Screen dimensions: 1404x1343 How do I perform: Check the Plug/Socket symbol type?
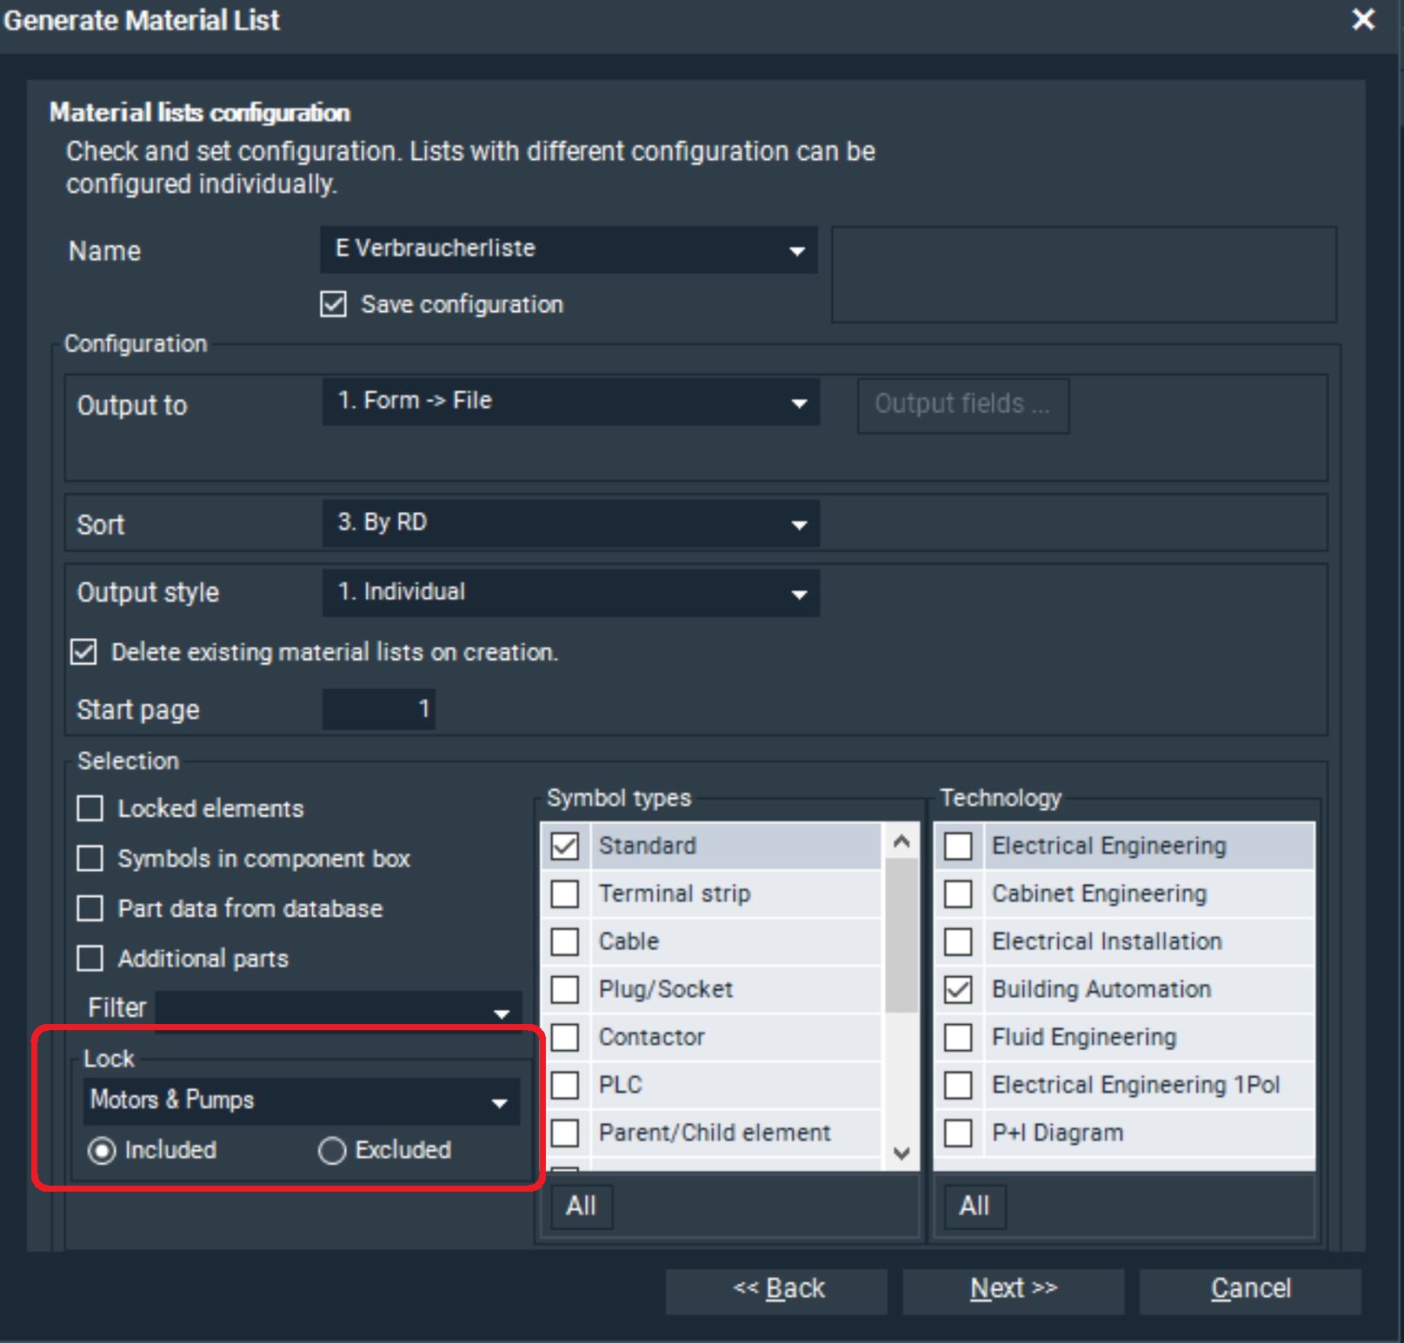[x=565, y=989]
